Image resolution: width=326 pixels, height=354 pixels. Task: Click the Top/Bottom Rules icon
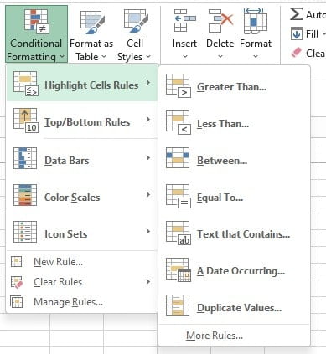[x=25, y=121]
